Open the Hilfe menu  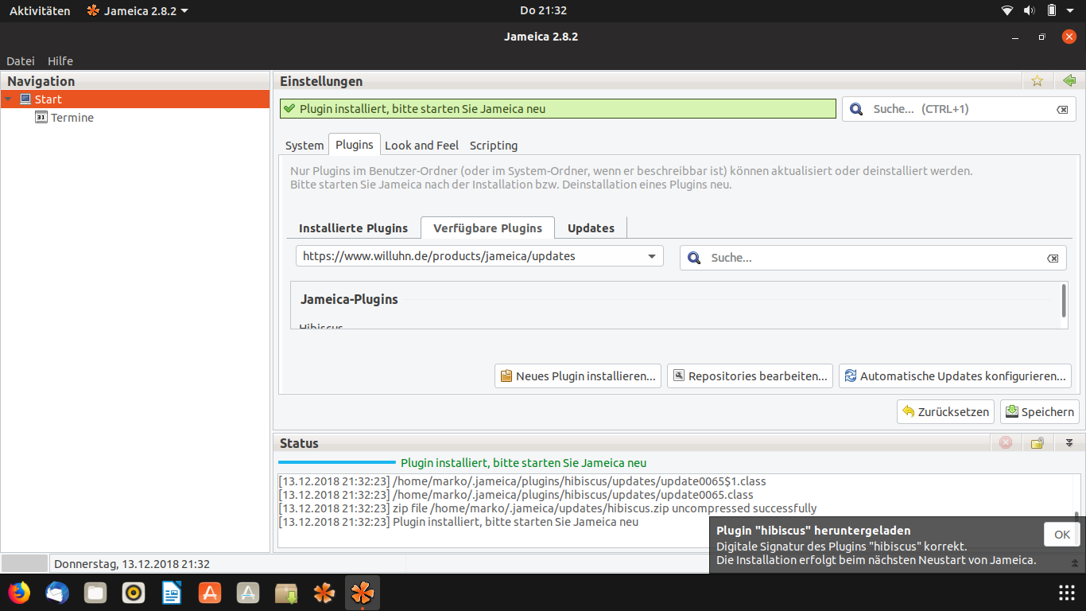[x=60, y=61]
